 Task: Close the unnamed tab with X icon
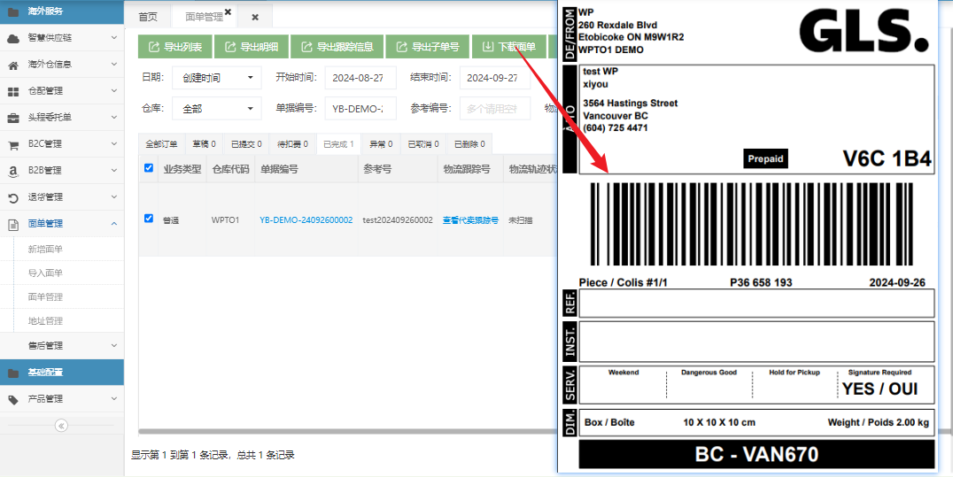[x=255, y=18]
